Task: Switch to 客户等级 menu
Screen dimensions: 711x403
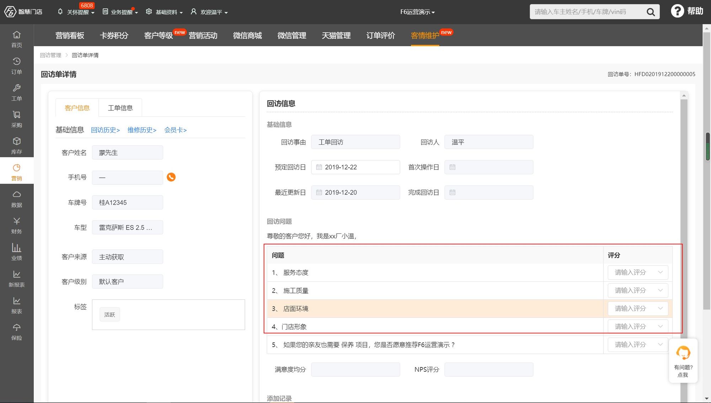Action: 159,35
